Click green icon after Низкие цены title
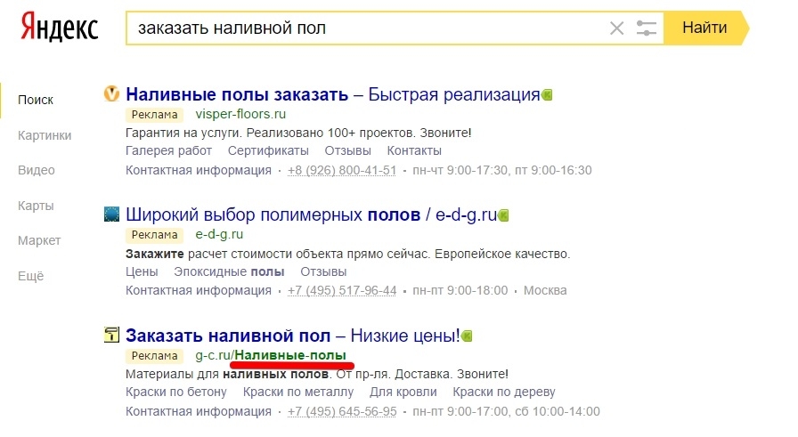 [467, 336]
